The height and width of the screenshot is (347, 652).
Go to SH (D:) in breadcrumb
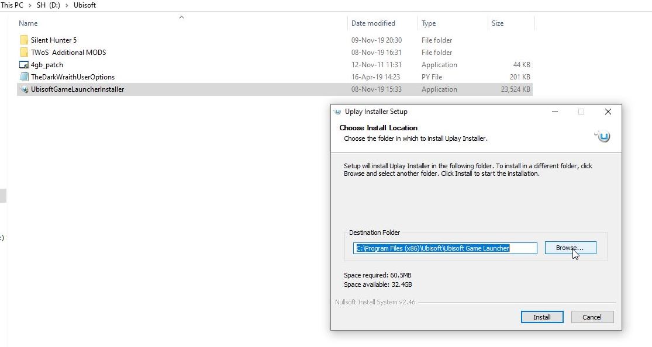[48, 5]
